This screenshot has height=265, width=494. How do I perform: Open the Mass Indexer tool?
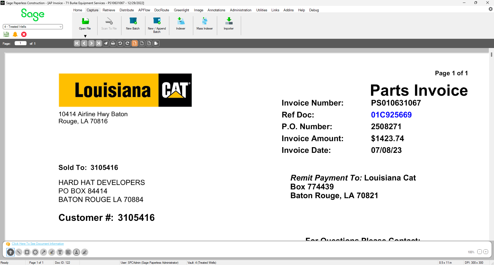(x=205, y=23)
